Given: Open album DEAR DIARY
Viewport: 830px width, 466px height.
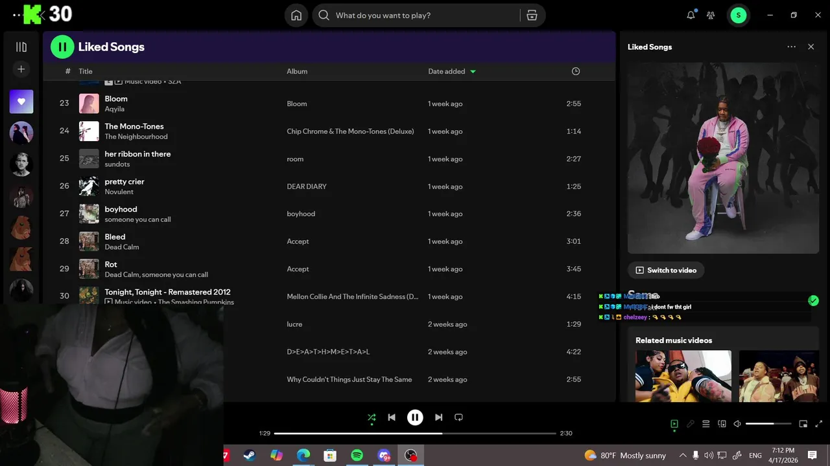Looking at the screenshot, I should 307,186.
